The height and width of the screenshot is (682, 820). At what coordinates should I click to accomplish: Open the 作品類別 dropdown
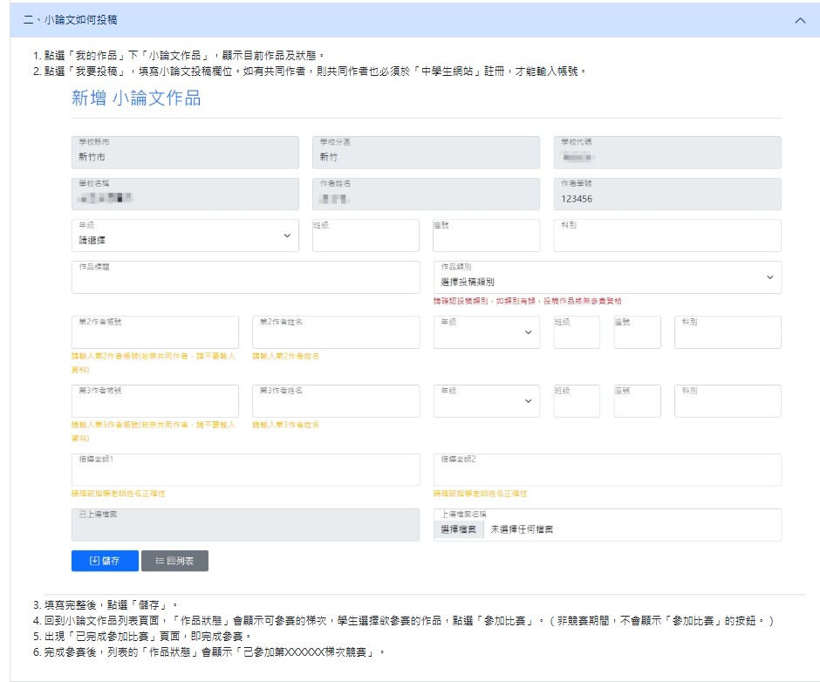[606, 277]
